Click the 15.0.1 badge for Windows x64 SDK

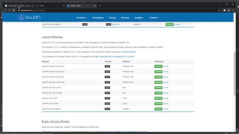point(107,66)
